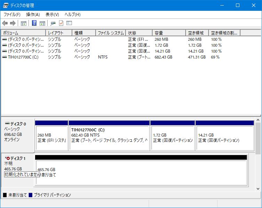Select the ディスク 0 label panel
Screen dimensions: 262x208
click(x=17, y=136)
